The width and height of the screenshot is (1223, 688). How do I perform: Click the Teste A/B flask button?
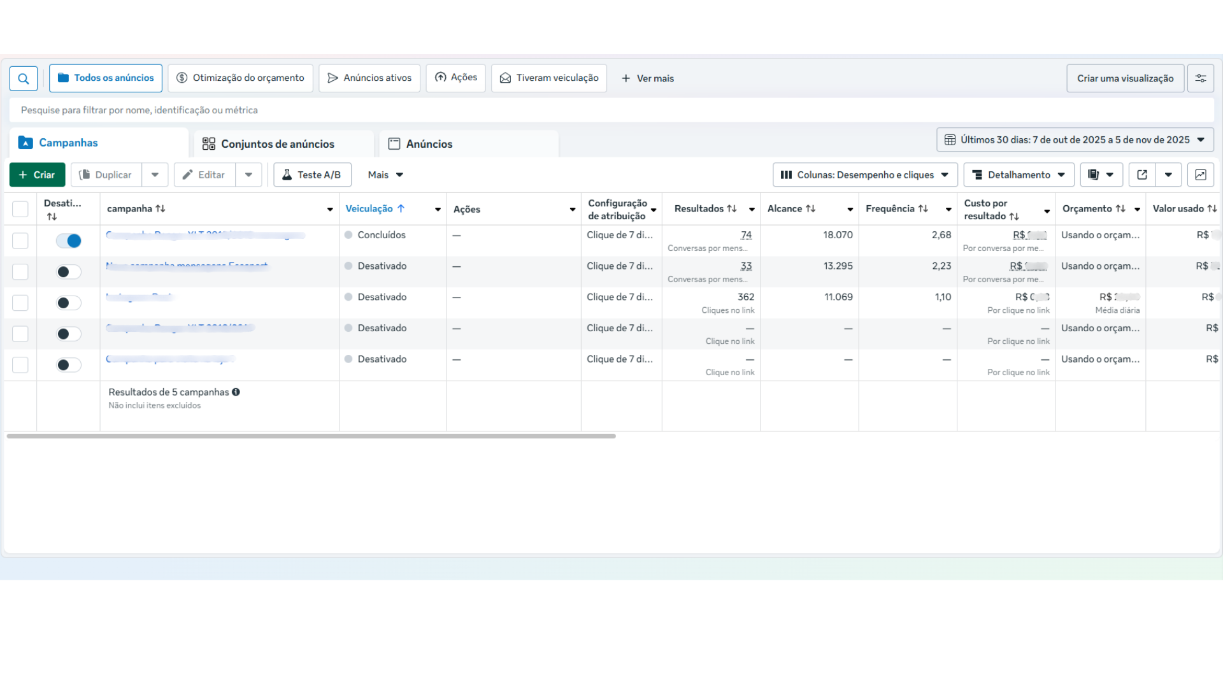click(x=312, y=175)
